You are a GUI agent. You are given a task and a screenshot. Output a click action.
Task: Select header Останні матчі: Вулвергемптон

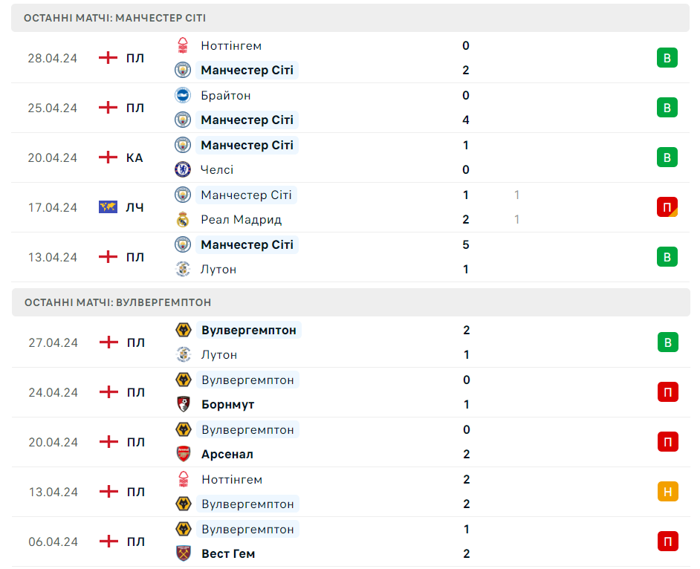tap(351, 302)
